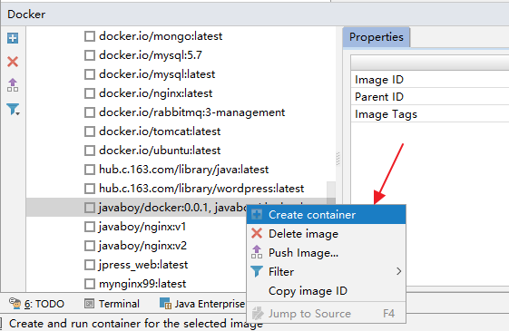Tick the javaboy/nginx:v1 checkbox
The image size is (509, 331).
[x=90, y=227]
